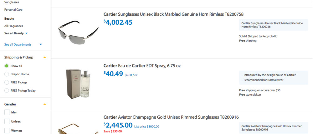Screen dimensions: 313x134
Task: Open Cartier Eau de Cartier EDT Spray title
Action: point(142,66)
